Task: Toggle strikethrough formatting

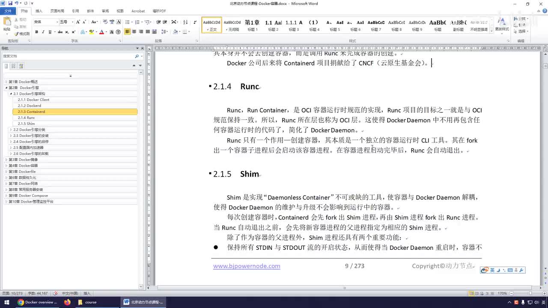Action: pyautogui.click(x=60, y=32)
